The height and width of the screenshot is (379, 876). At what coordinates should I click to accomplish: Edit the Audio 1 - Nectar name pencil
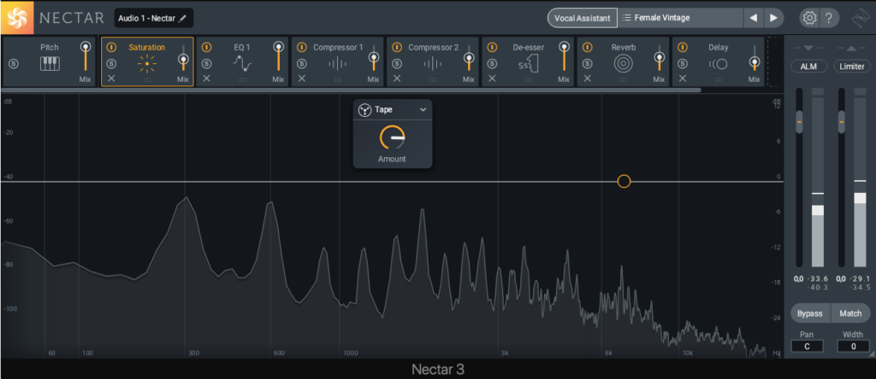click(x=183, y=19)
